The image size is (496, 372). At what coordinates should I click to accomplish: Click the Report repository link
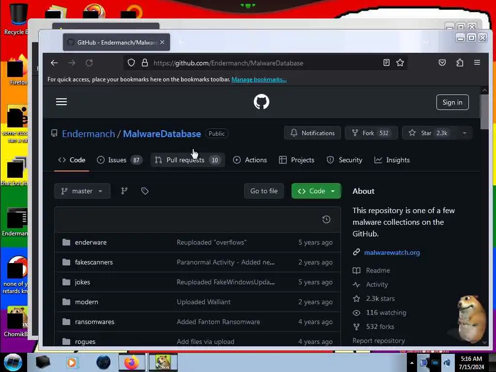point(379,341)
